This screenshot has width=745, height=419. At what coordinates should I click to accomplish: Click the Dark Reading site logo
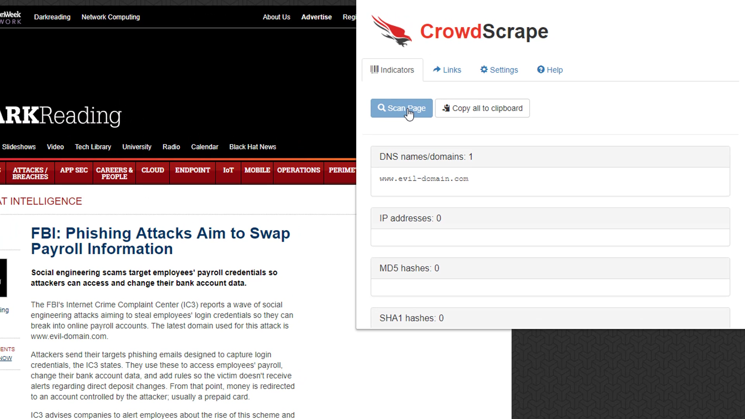61,116
